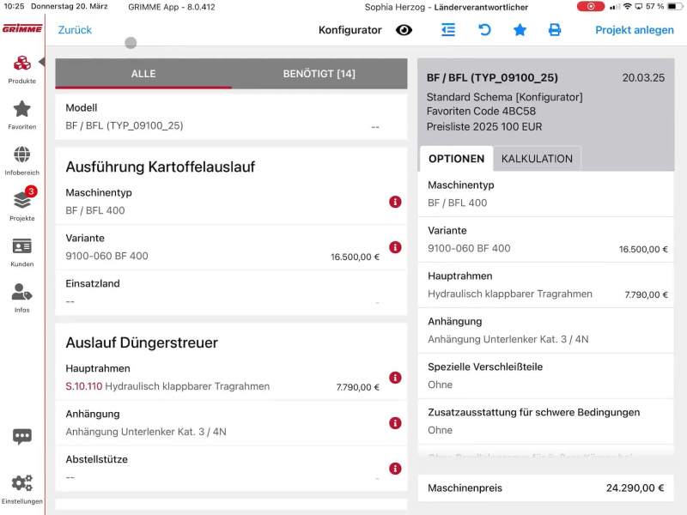Open the Einsatzland selection row
Image resolution: width=687 pixels, height=515 pixels.
click(231, 293)
